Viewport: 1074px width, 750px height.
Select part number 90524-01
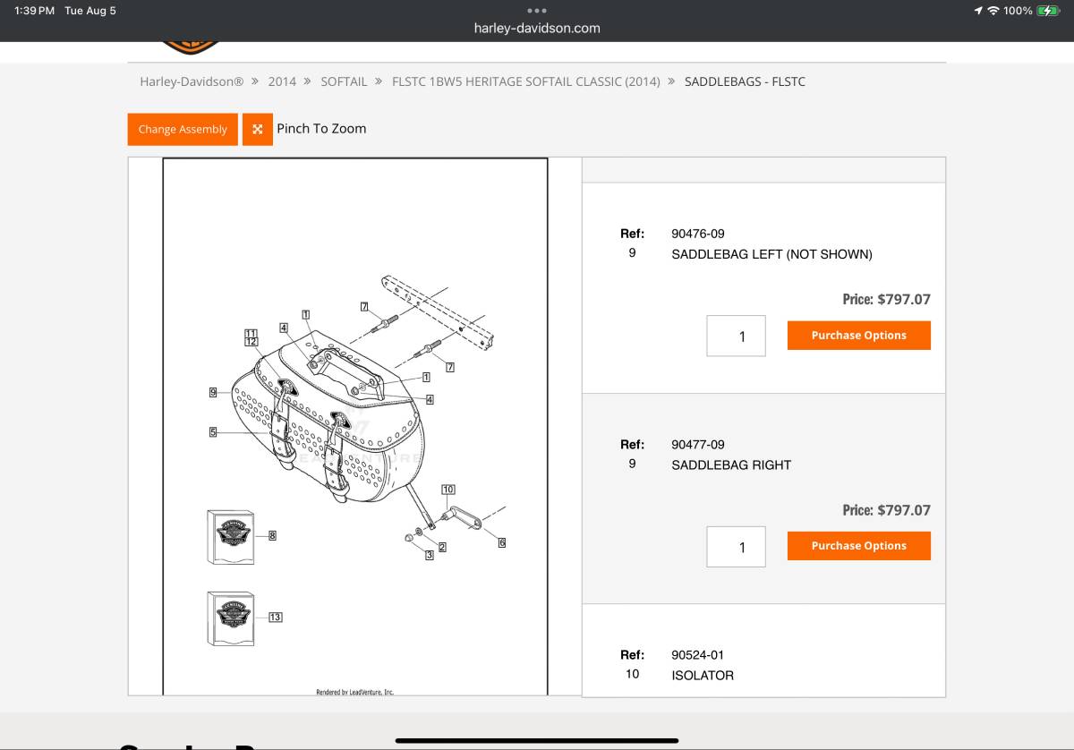tap(698, 655)
